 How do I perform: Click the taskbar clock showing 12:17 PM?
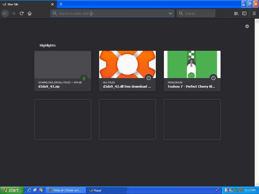coord(250,190)
